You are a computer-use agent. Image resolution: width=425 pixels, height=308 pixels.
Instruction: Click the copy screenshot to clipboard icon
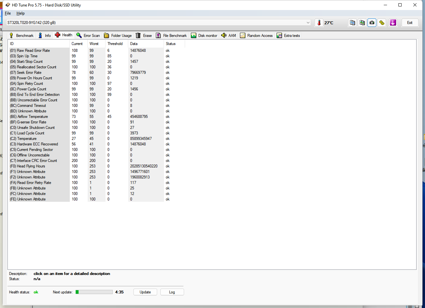coord(362,23)
